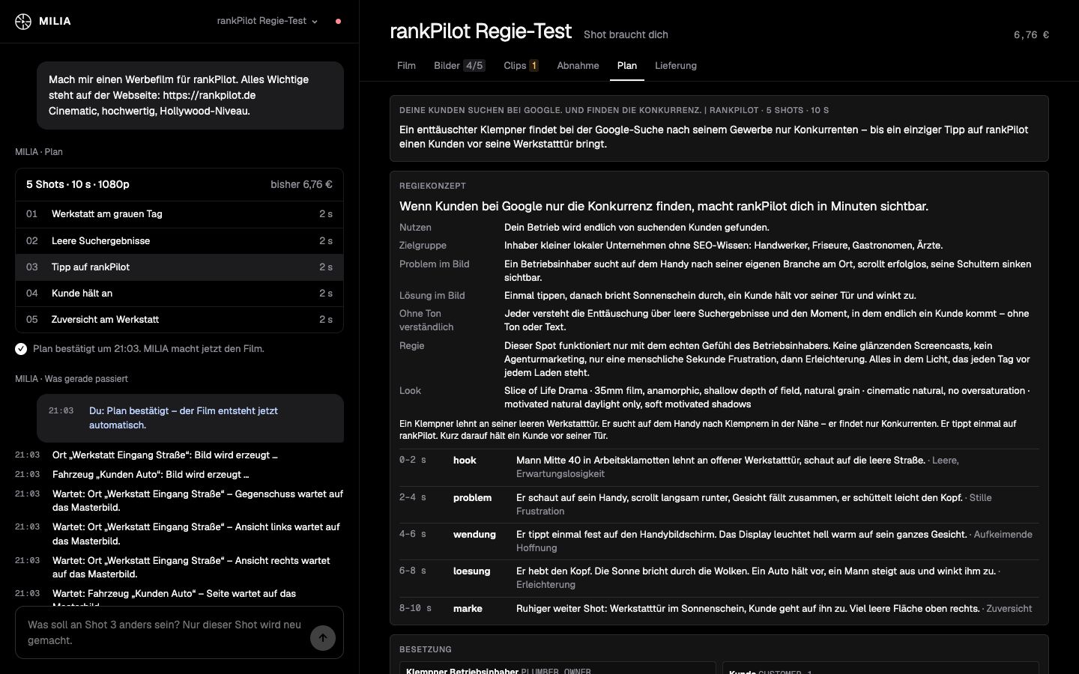The image size is (1079, 674).
Task: Open the Lieferung tab
Action: tap(676, 66)
